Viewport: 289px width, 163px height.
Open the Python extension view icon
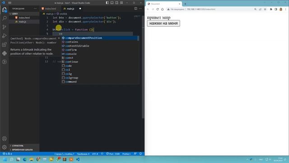4,53
